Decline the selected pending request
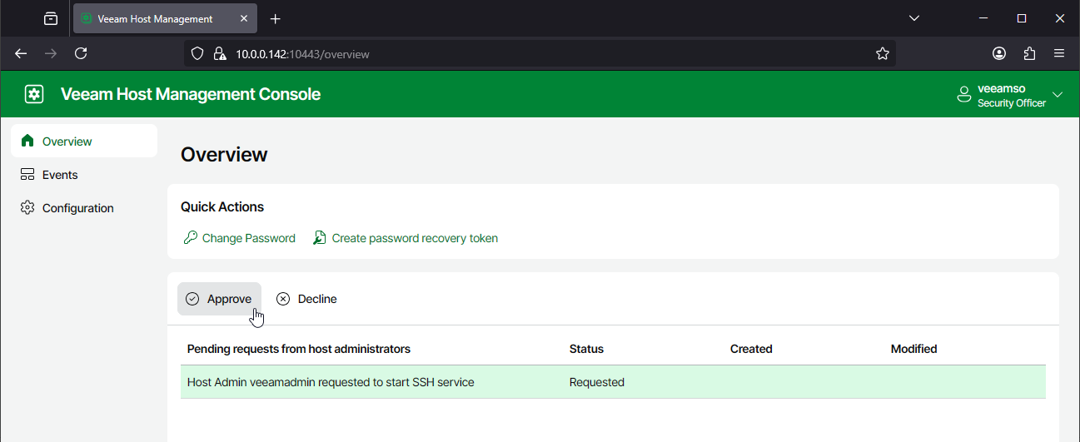Viewport: 1080px width, 442px height. click(x=307, y=299)
